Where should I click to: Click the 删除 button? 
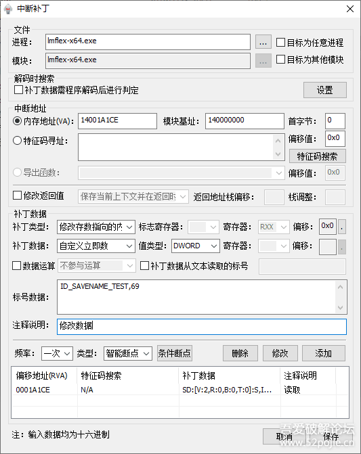(240, 353)
